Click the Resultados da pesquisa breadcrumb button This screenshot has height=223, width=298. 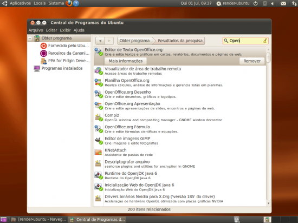(180, 41)
